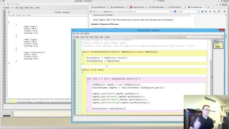Viewport: 229px width, 129px height.
Task: Click the browser home icon
Action: click(x=214, y=11)
